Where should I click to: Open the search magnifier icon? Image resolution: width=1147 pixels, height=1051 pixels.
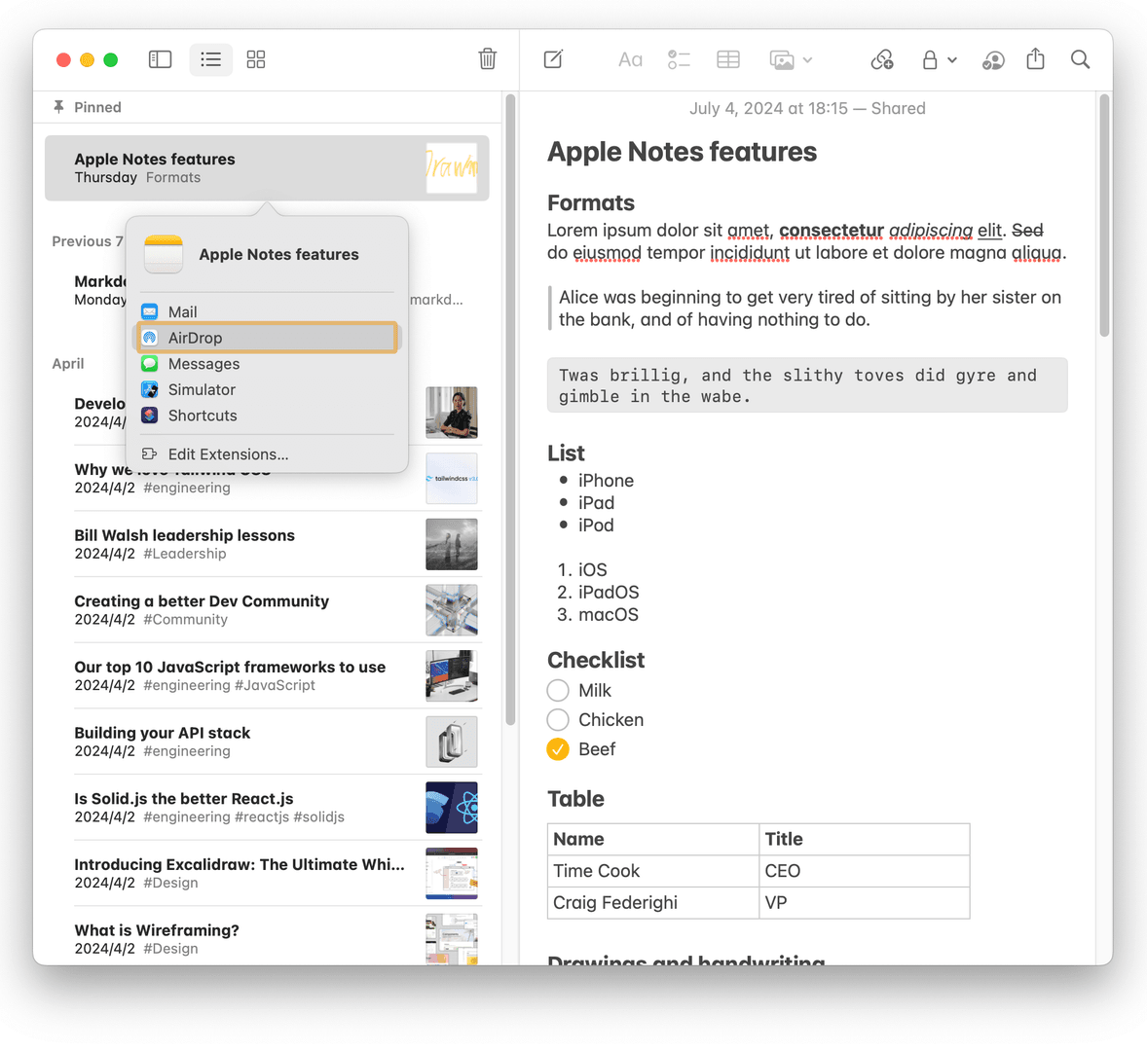(1080, 59)
